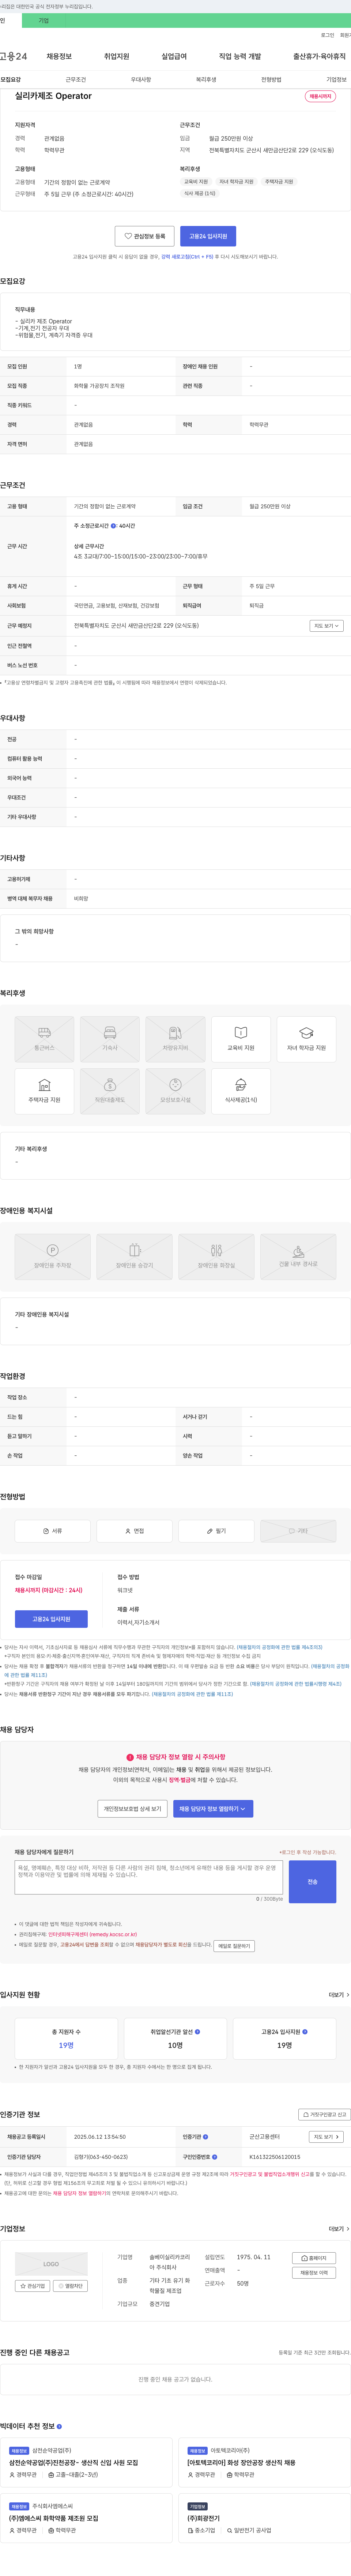Click the 면접 selection step
This screenshot has height=2576, width=351.
tap(135, 1531)
